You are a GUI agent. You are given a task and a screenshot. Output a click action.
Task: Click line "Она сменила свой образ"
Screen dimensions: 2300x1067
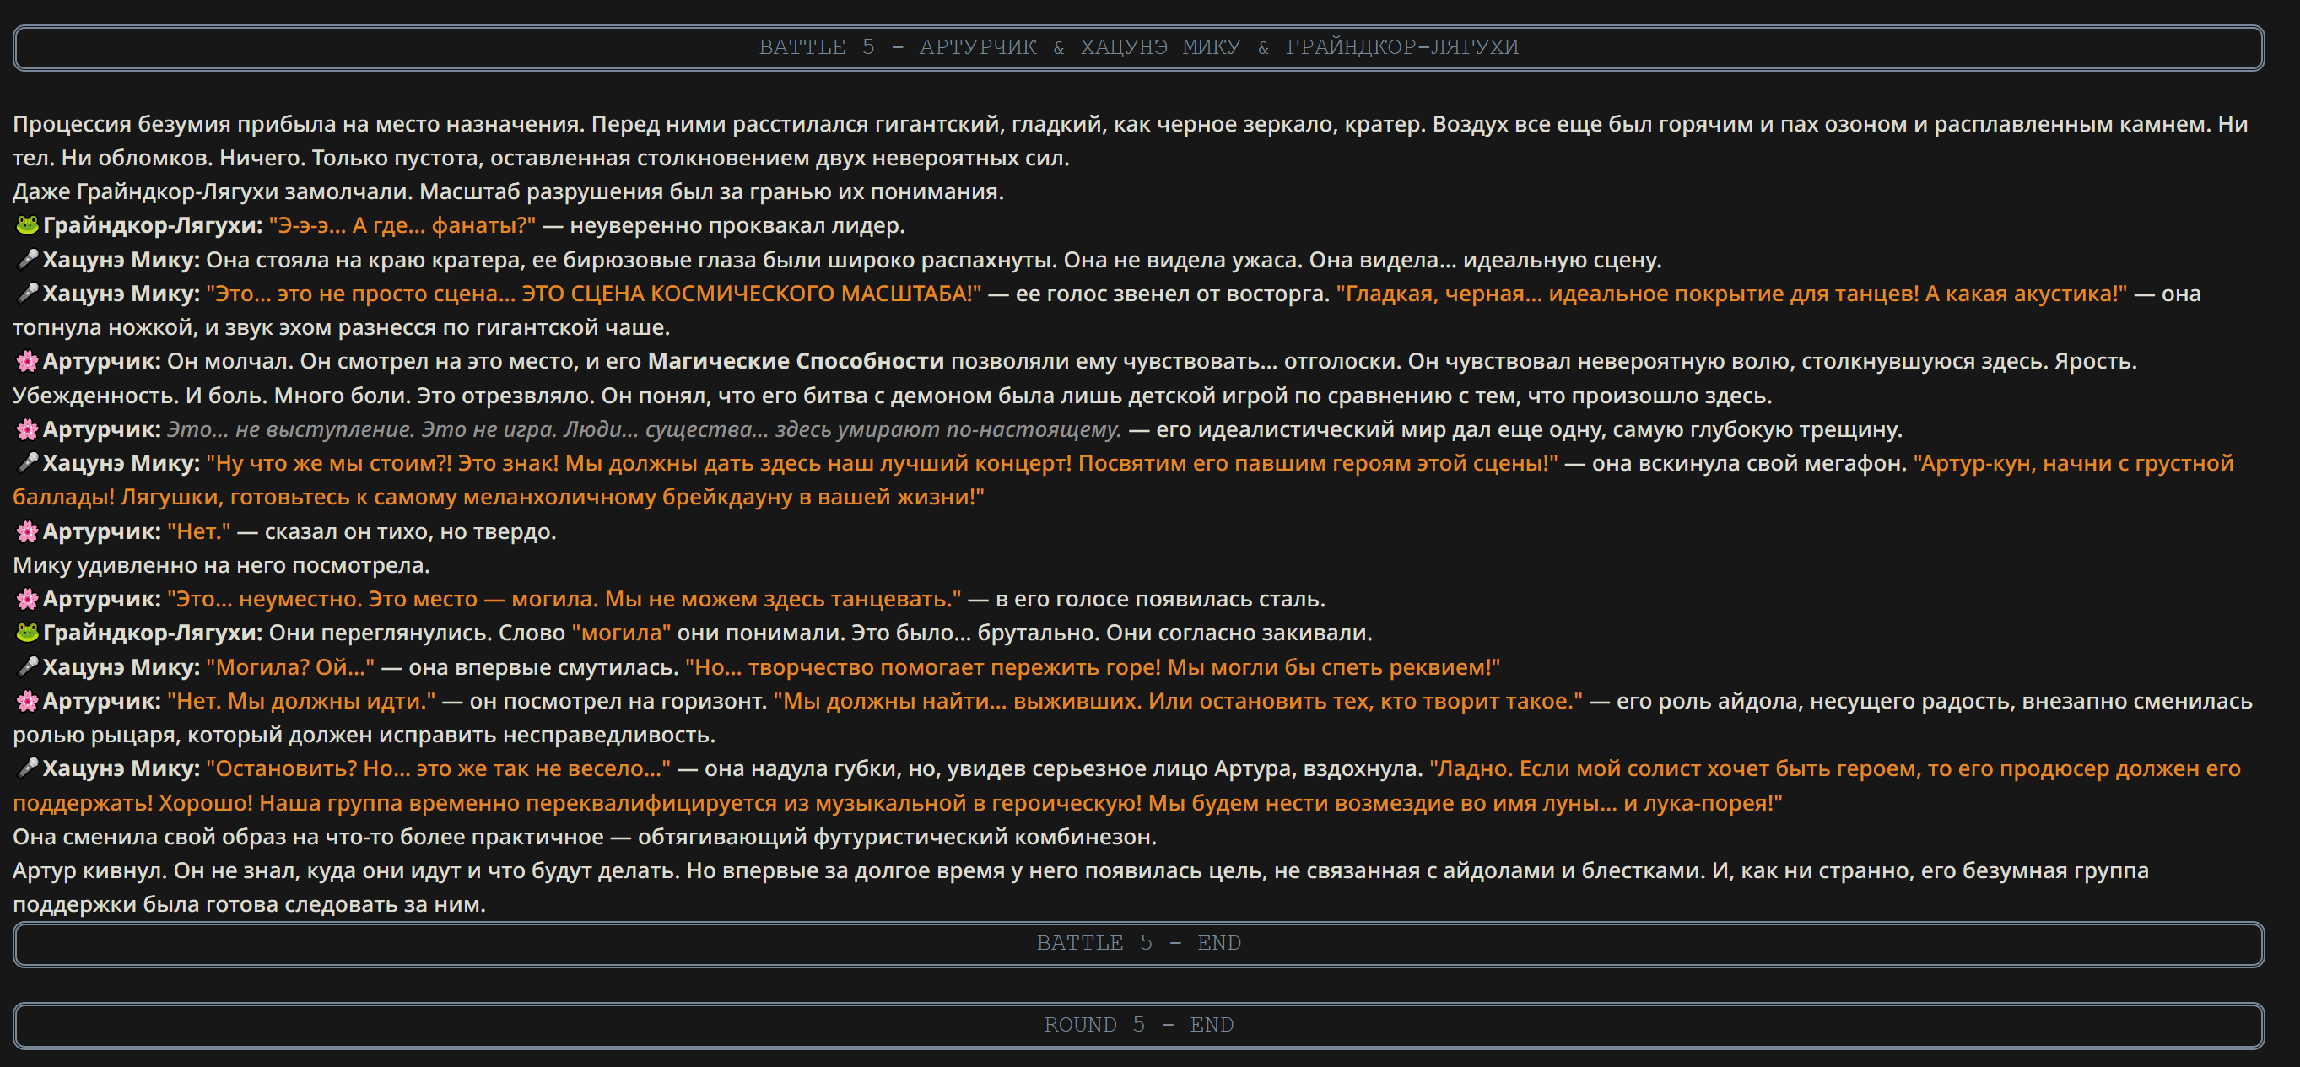tap(585, 837)
